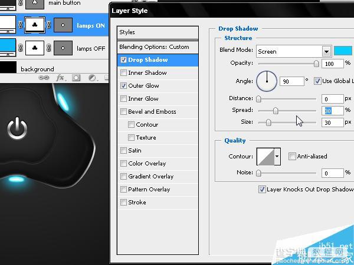Select the main button layer
This screenshot has height=265, width=354.
click(x=64, y=3)
